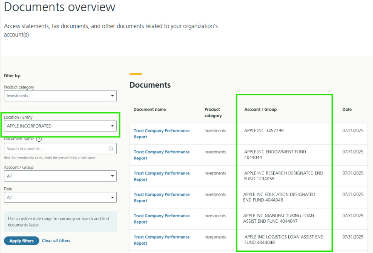The height and width of the screenshot is (253, 373).
Task: Expand the Location / Entity dropdown APPLE INCORPORATED
Action: [60, 126]
